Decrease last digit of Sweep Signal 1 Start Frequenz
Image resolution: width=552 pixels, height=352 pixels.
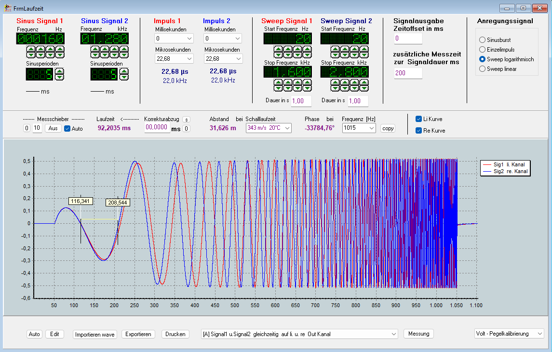(x=307, y=55)
